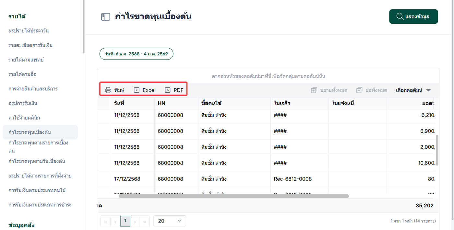This screenshot has height=230, width=454.
Task: Sort by the วันที่ column header
Action: pyautogui.click(x=119, y=103)
